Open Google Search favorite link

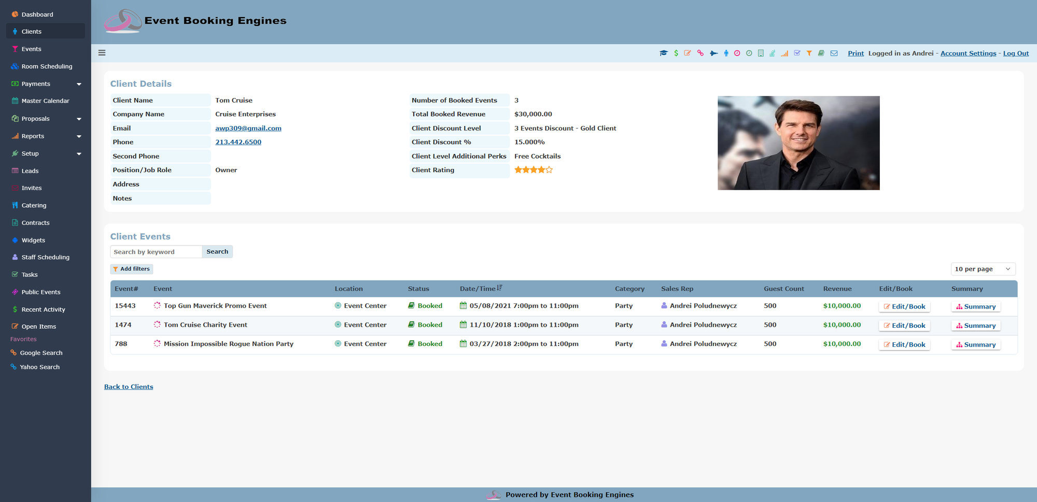[x=41, y=353]
